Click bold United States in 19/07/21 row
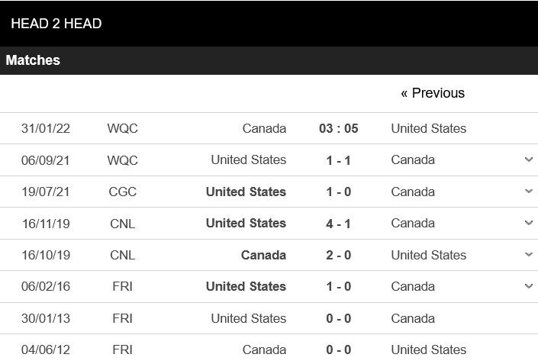538x364 pixels. (x=246, y=192)
